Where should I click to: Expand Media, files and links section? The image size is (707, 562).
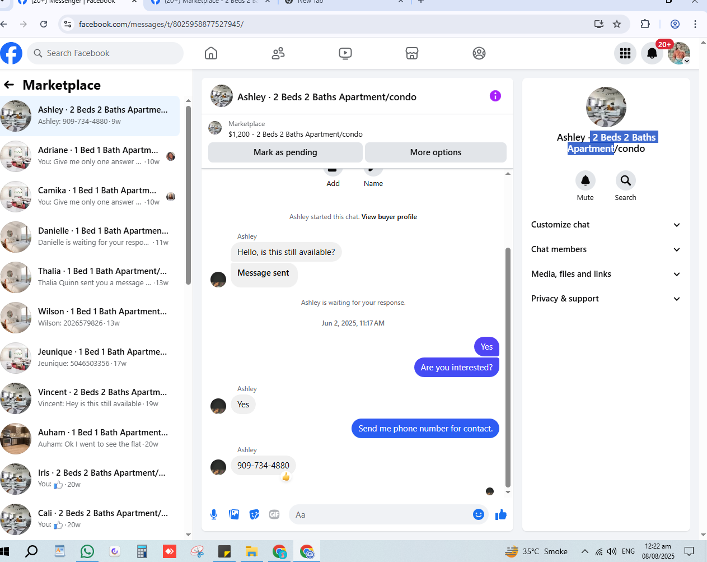click(606, 274)
